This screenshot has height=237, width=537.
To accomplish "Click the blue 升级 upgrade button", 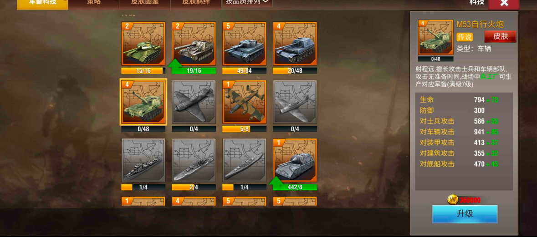I will coord(465,214).
